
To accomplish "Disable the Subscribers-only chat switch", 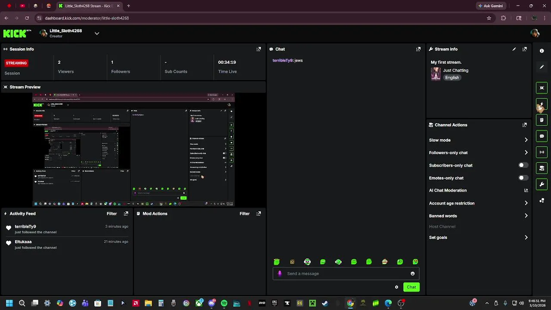I will [x=523, y=165].
